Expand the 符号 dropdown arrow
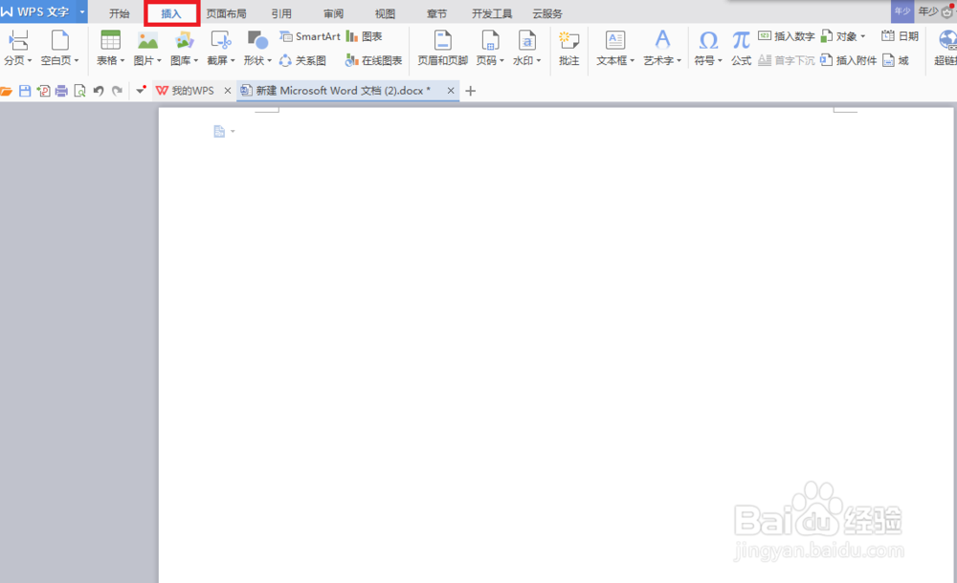This screenshot has width=957, height=583. [x=721, y=60]
